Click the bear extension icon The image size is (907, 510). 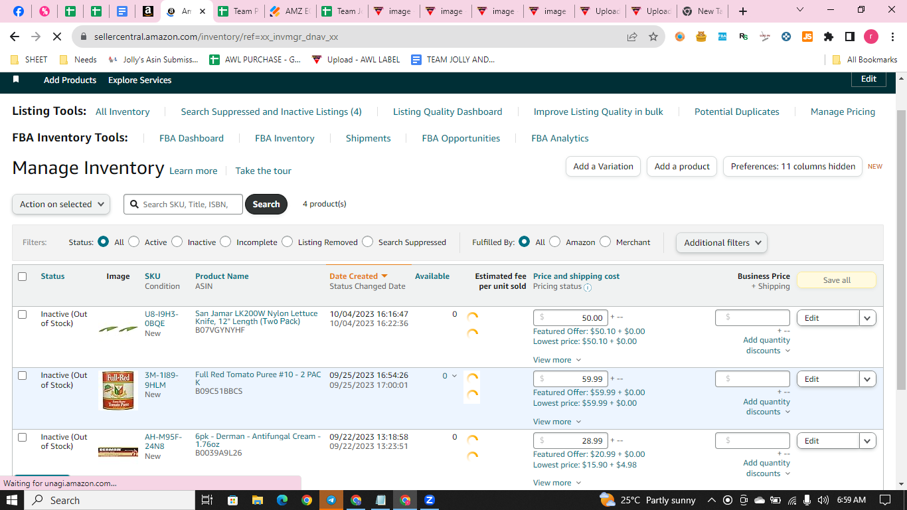click(701, 37)
